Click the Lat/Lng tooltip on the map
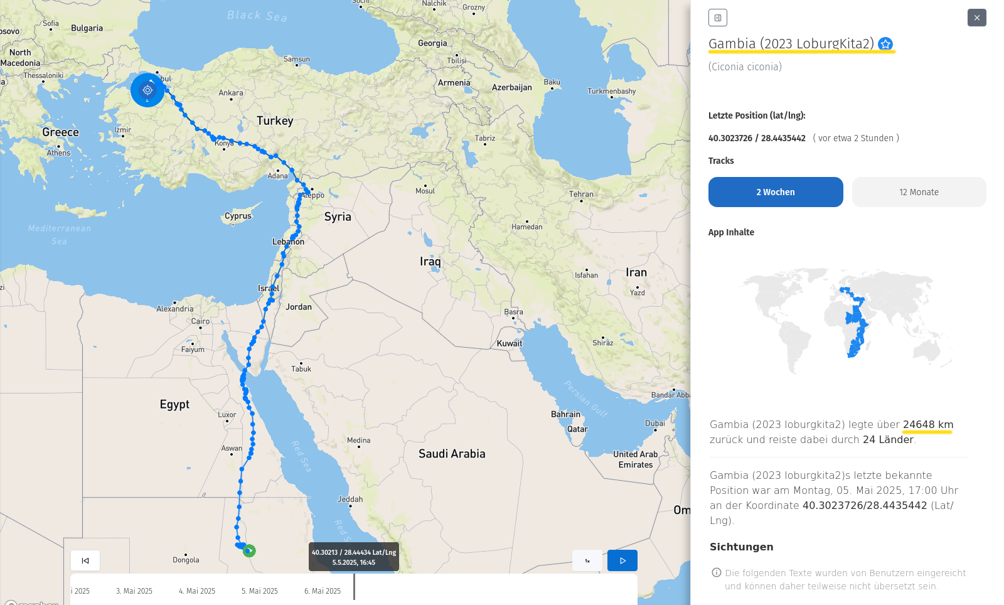1004x605 pixels. pyautogui.click(x=354, y=557)
